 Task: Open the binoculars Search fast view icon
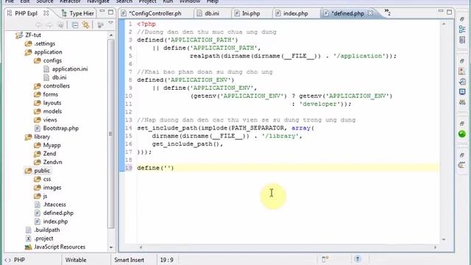click(462, 102)
